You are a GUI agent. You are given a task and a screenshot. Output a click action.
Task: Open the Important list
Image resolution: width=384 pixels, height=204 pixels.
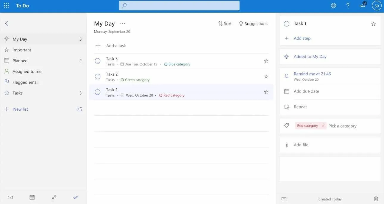click(43, 50)
